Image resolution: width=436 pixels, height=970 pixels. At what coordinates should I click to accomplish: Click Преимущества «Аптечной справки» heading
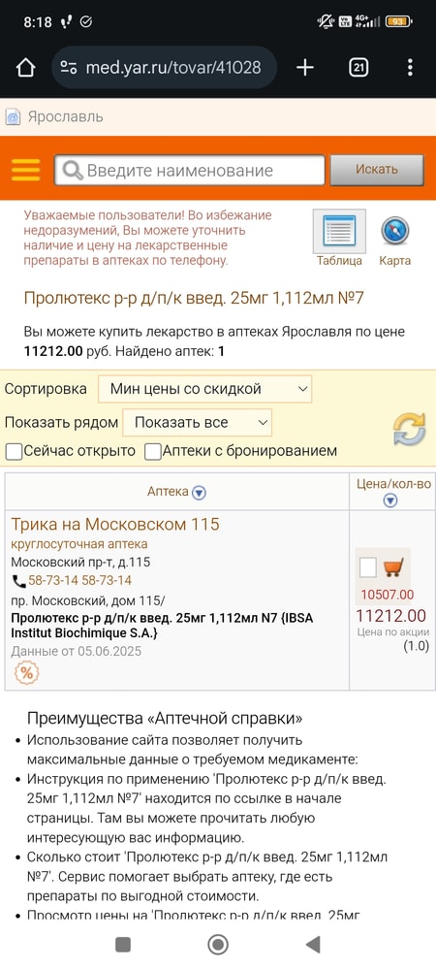click(165, 719)
